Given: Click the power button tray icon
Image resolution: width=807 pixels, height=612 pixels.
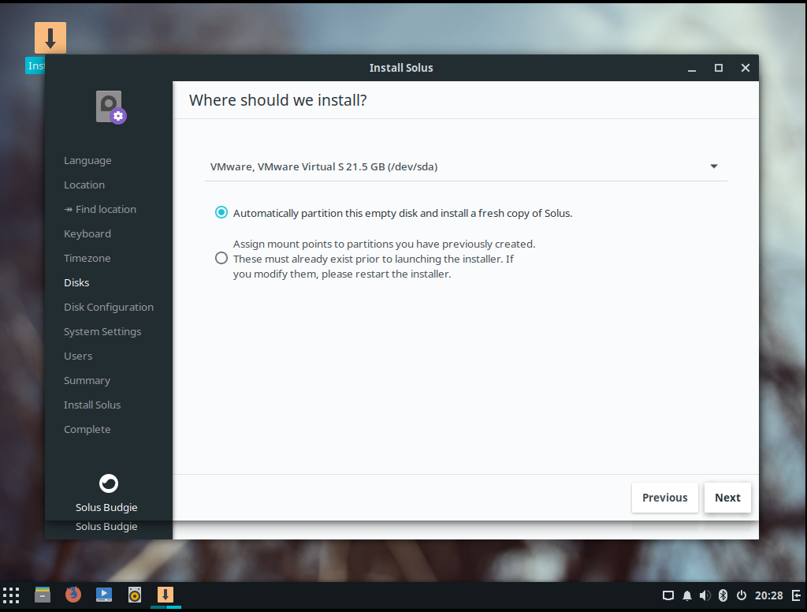Looking at the screenshot, I should pos(741,595).
